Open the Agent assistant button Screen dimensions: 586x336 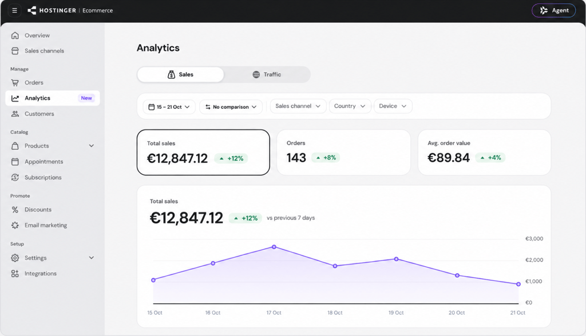click(x=554, y=10)
